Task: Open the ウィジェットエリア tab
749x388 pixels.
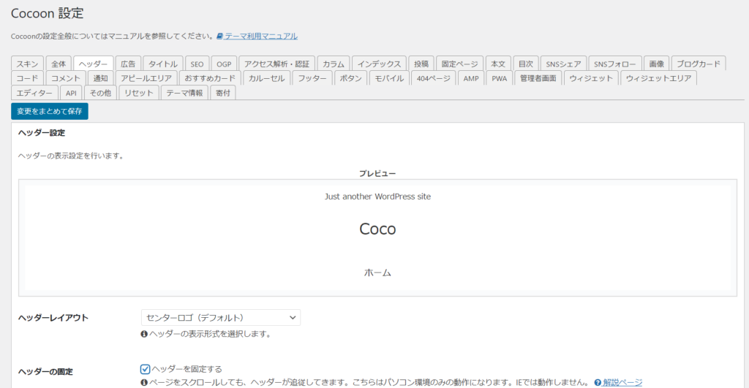Action: click(x=660, y=78)
